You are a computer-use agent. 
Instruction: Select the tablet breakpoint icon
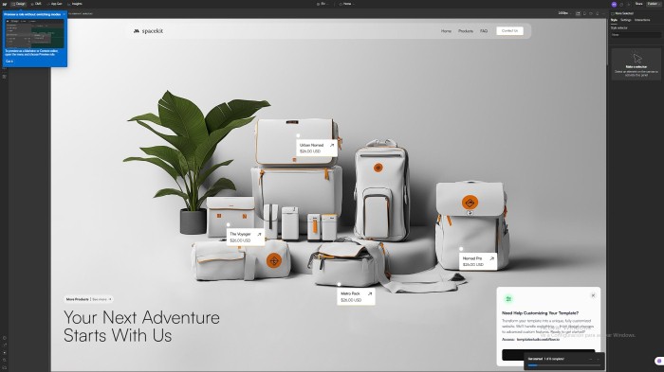[585, 13]
